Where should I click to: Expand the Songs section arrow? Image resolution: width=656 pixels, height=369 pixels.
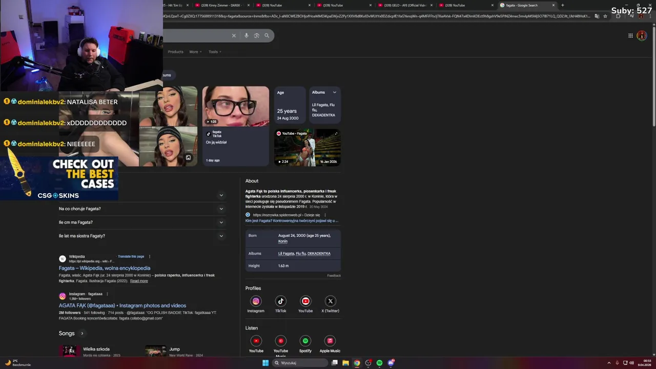click(x=81, y=334)
